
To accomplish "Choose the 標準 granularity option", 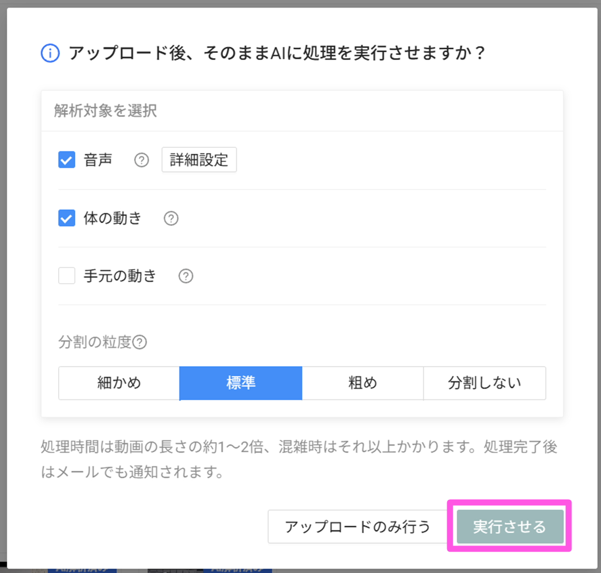I will tap(241, 383).
